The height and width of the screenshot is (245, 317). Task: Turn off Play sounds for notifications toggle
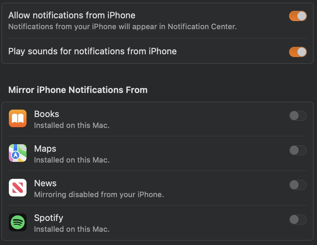click(298, 52)
